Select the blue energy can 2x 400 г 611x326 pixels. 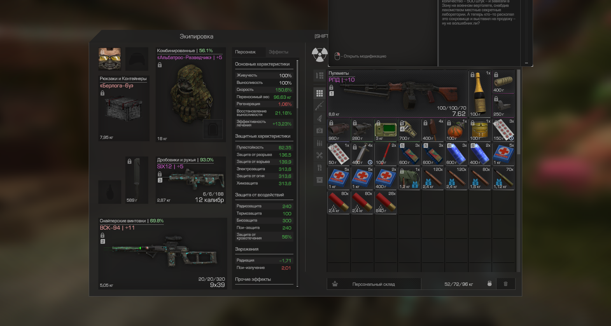click(480, 154)
